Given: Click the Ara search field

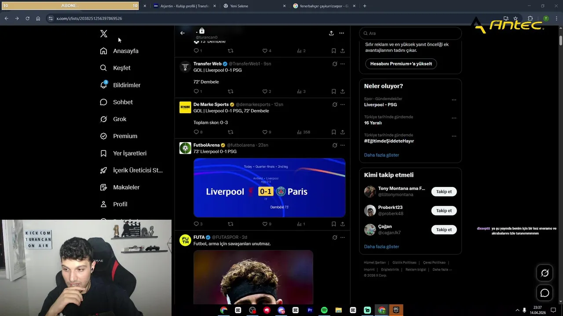Looking at the screenshot, I should 410,33.
